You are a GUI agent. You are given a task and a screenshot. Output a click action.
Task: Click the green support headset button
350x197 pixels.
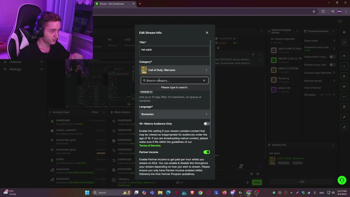coord(342,180)
